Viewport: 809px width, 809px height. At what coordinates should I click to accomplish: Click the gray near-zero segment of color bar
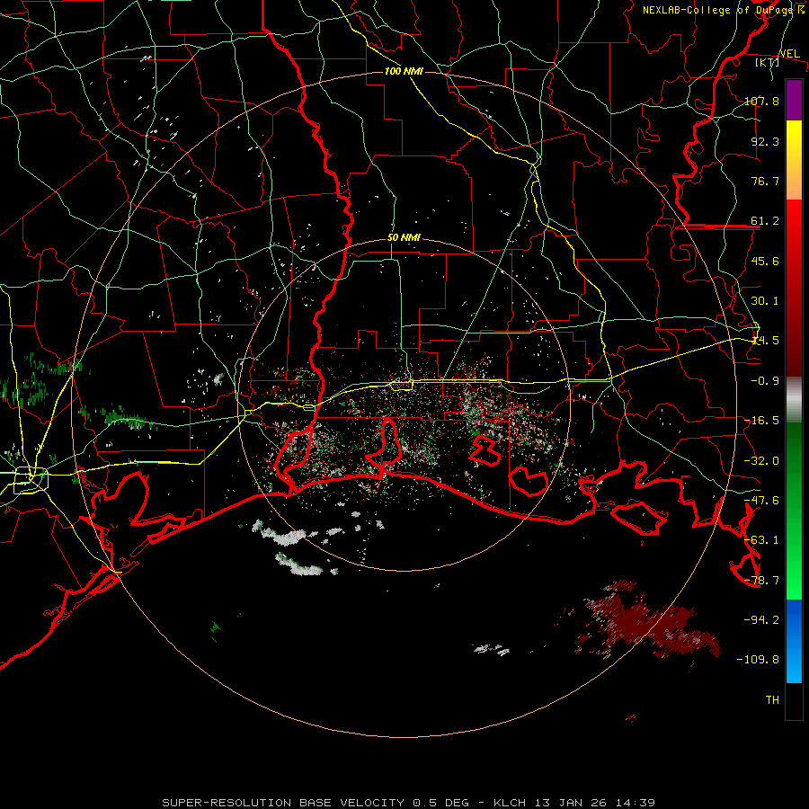(x=794, y=400)
